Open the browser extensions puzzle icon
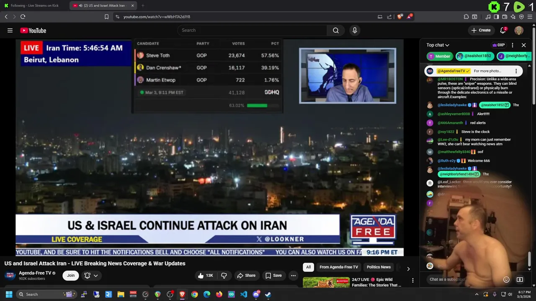536x301 pixels. [x=466, y=17]
